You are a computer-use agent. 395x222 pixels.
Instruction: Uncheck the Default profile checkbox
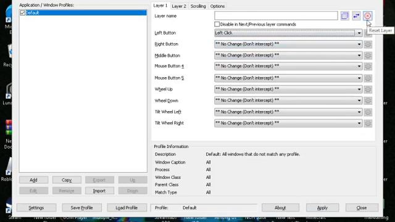coord(22,13)
